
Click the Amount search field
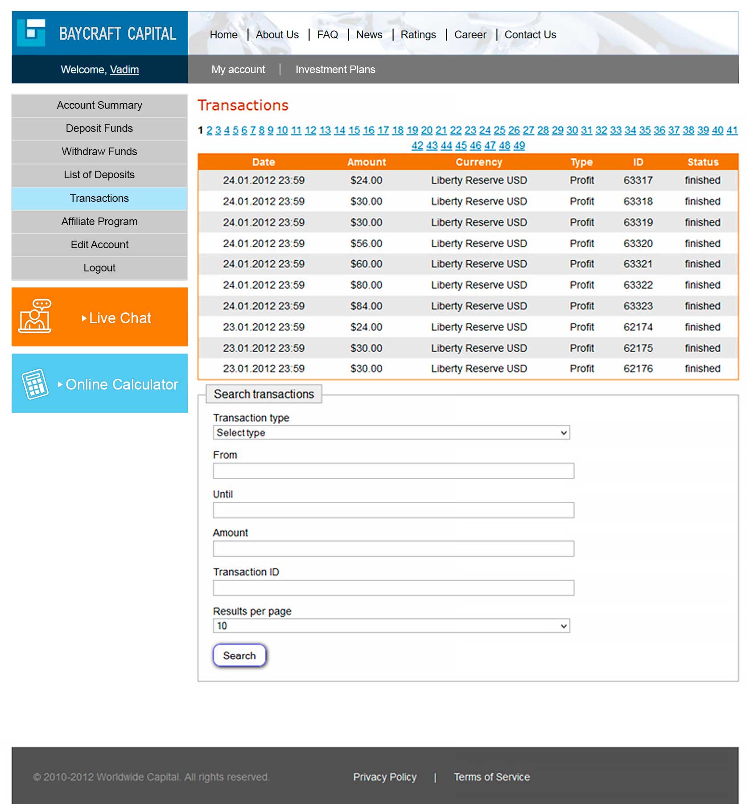pos(393,549)
